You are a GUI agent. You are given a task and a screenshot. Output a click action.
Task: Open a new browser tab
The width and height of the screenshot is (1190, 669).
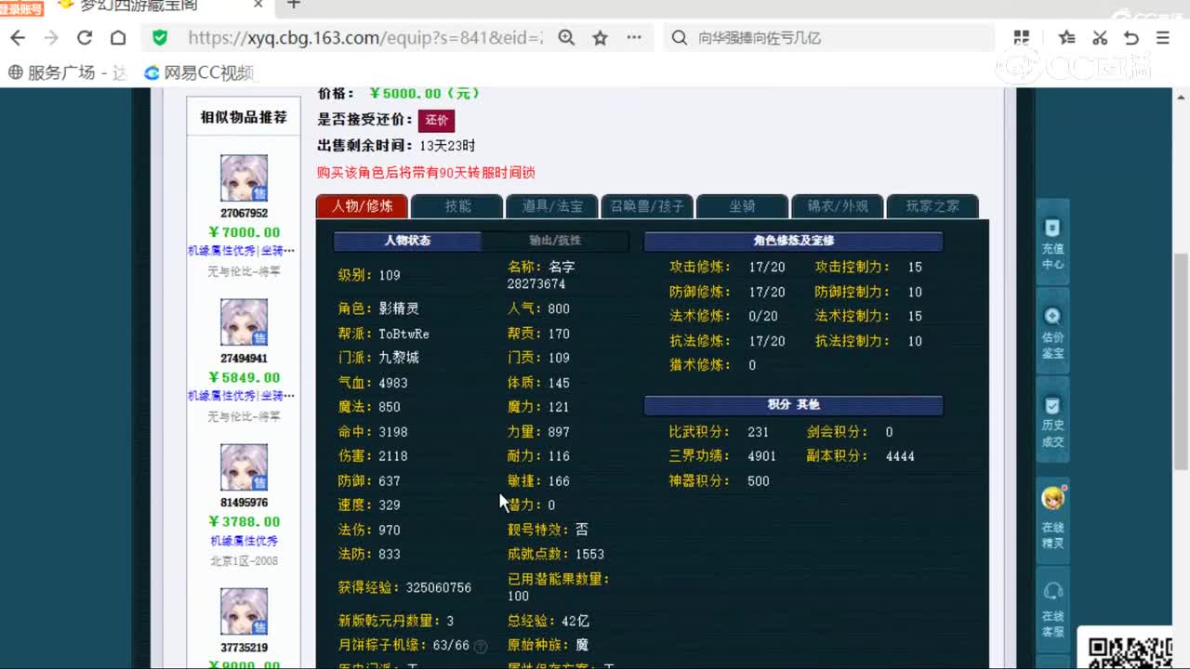pos(294,5)
